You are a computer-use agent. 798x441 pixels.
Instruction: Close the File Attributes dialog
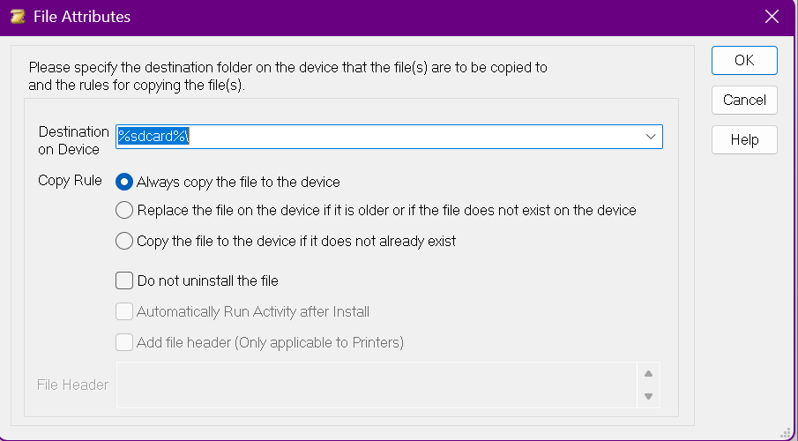tap(772, 17)
